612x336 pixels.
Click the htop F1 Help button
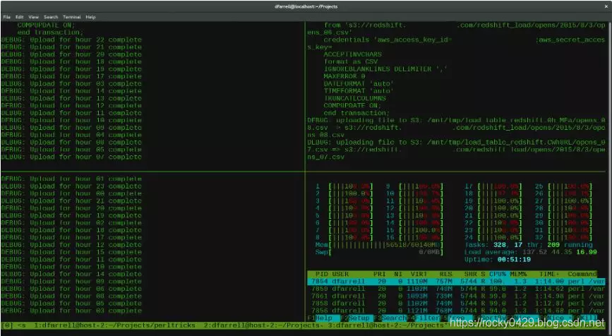(x=323, y=318)
